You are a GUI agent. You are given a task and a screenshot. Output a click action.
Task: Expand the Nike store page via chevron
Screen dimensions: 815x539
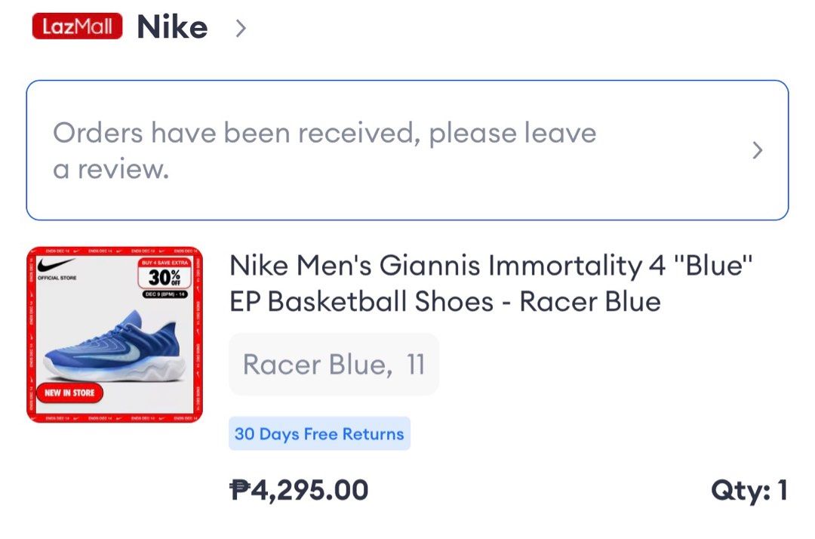tap(241, 27)
